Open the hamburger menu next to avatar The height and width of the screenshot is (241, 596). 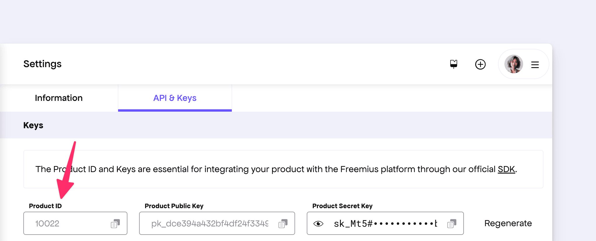point(535,65)
